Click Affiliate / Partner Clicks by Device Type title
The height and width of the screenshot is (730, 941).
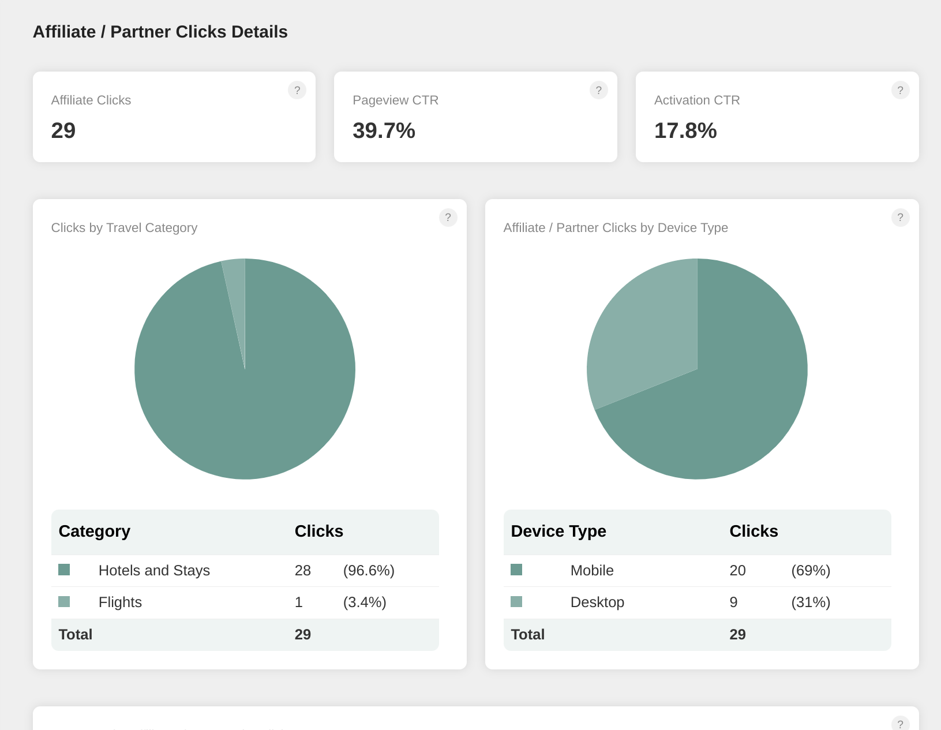click(x=616, y=227)
